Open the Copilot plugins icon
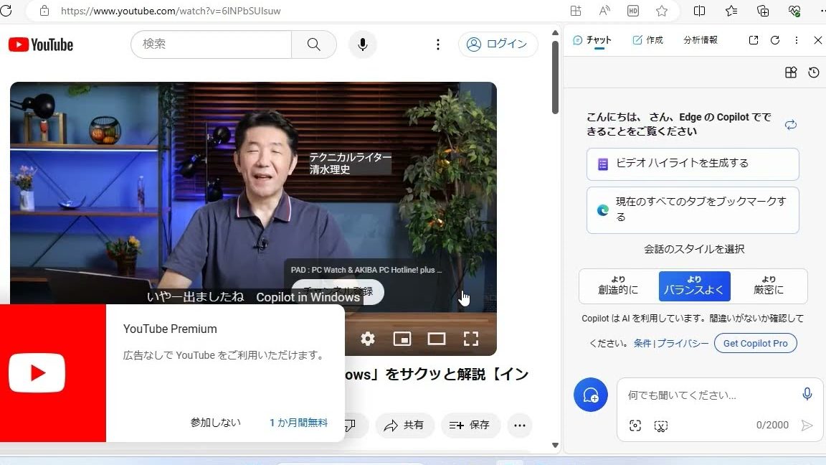This screenshot has width=826, height=465. [791, 72]
